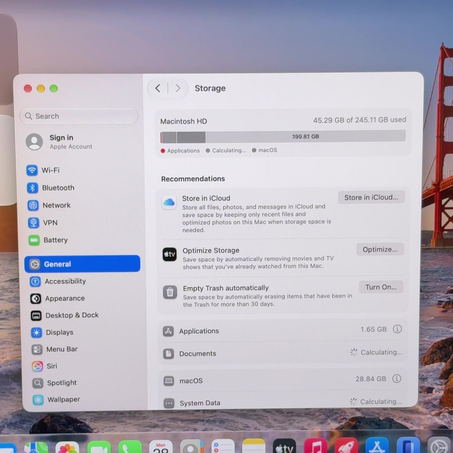453x453 pixels.
Task: Click the iCloud icon in Recommendations
Action: click(x=169, y=202)
